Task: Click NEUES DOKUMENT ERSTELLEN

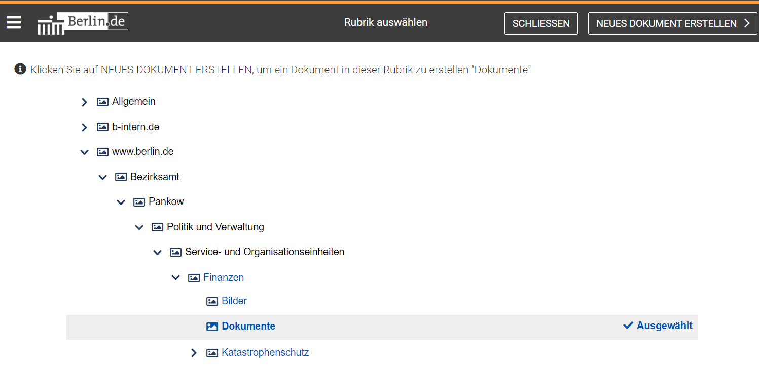Action: (667, 23)
